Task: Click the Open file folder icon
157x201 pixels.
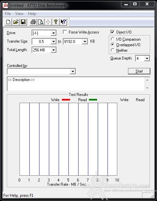Action: (x=16, y=22)
